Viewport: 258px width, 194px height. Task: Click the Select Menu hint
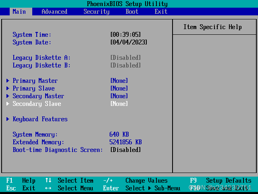pos(75,188)
